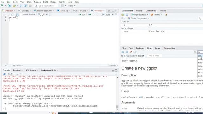The image size is (203, 114).
Task: Open recent files dropdown arrow
Action: pyautogui.click(x=17, y=6)
